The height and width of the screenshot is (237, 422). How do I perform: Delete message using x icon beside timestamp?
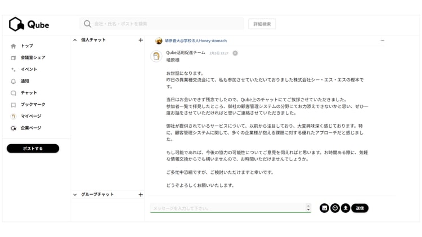pyautogui.click(x=235, y=53)
